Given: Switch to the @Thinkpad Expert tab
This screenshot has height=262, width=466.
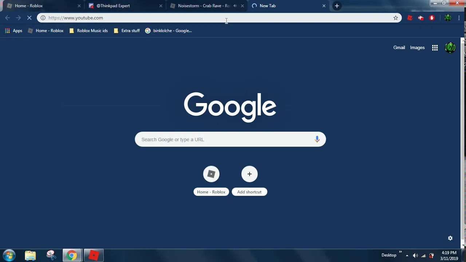Looking at the screenshot, I should click(x=125, y=6).
